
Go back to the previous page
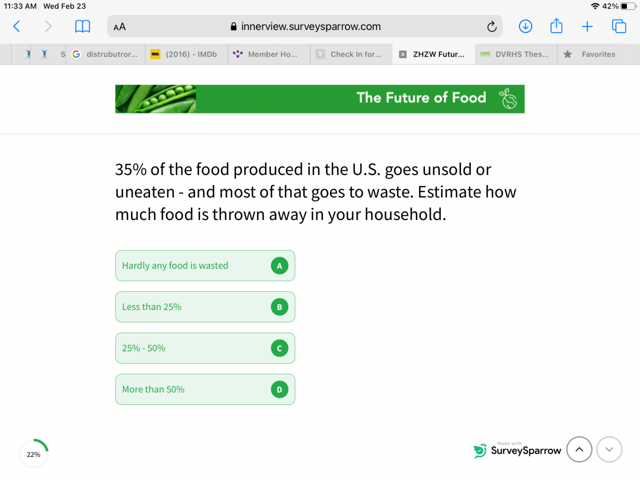(x=16, y=26)
